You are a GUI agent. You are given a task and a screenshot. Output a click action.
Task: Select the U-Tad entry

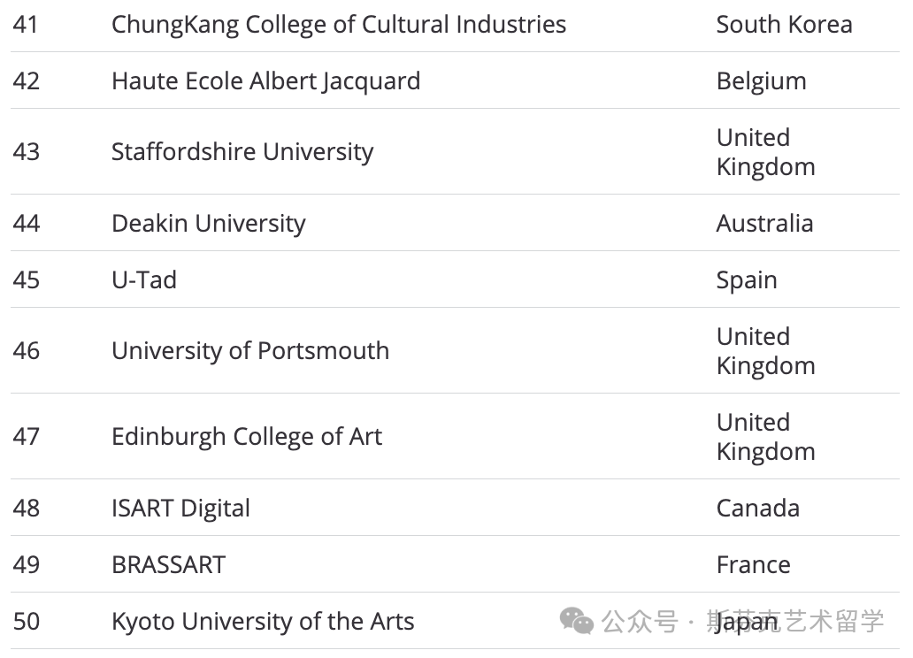144,280
